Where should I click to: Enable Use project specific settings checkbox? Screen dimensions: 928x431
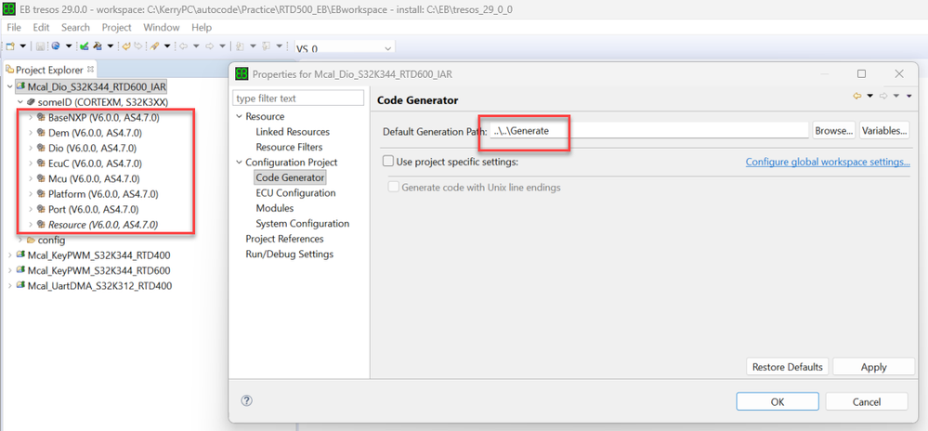tap(388, 162)
